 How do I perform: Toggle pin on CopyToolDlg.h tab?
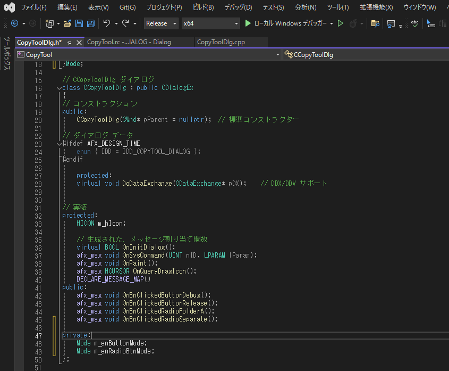point(70,42)
